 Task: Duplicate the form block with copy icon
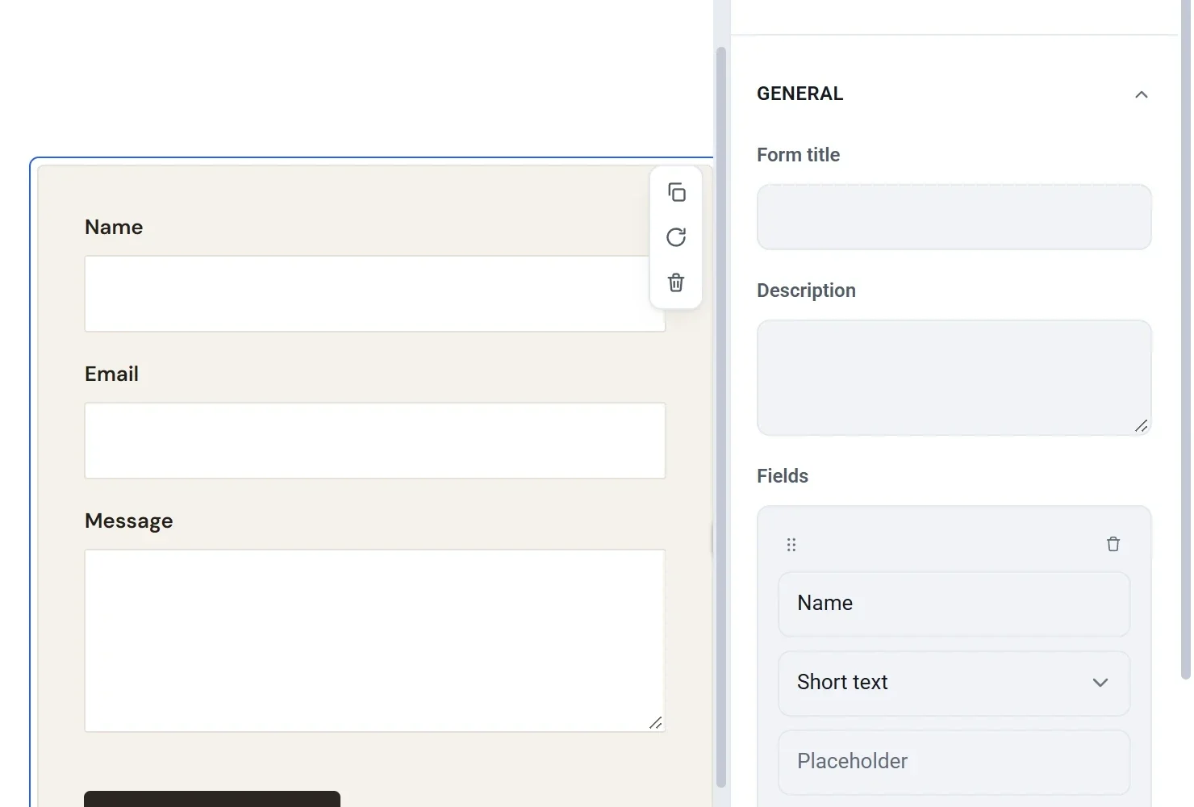tap(676, 192)
